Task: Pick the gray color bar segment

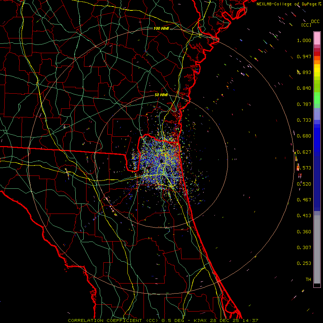Action: click(x=317, y=249)
